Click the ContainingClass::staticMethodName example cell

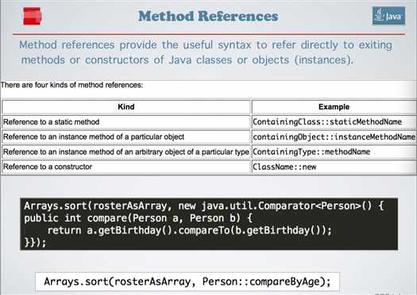click(x=334, y=122)
